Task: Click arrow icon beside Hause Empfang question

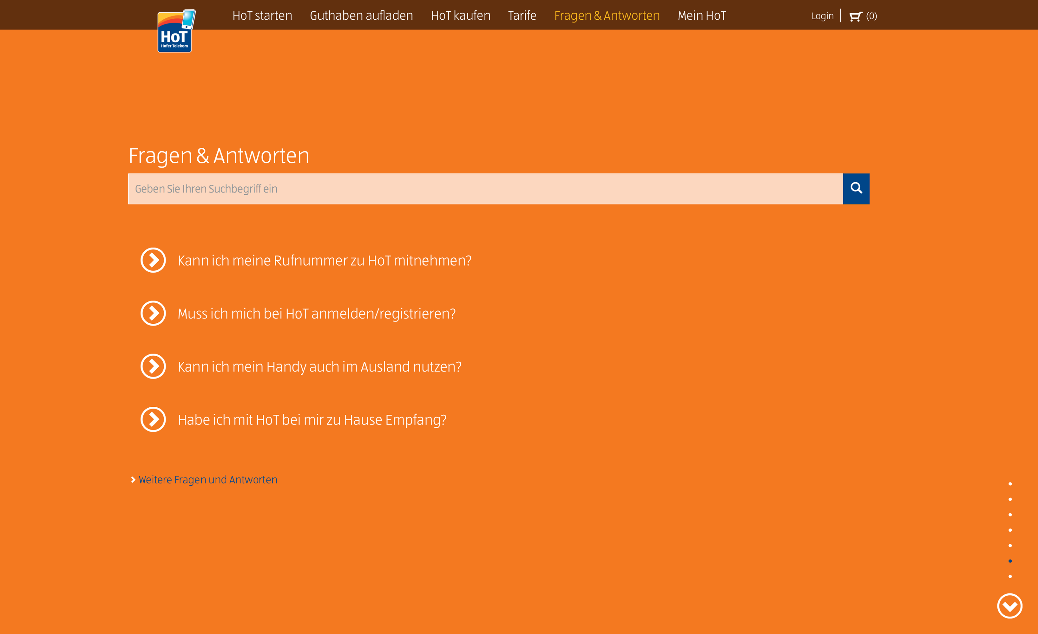Action: (x=153, y=419)
